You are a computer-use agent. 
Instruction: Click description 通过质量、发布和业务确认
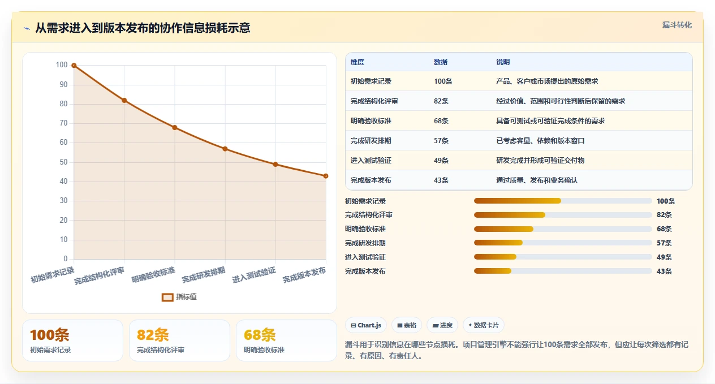pyautogui.click(x=537, y=180)
